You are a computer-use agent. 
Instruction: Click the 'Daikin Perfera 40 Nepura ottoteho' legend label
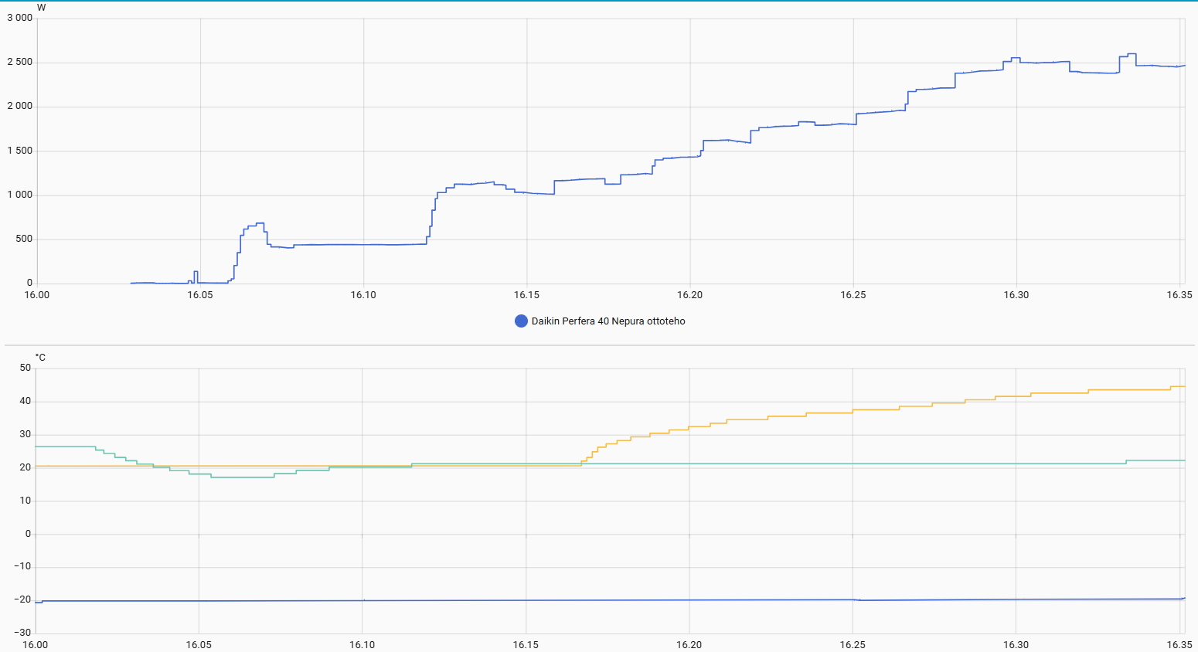coord(608,321)
